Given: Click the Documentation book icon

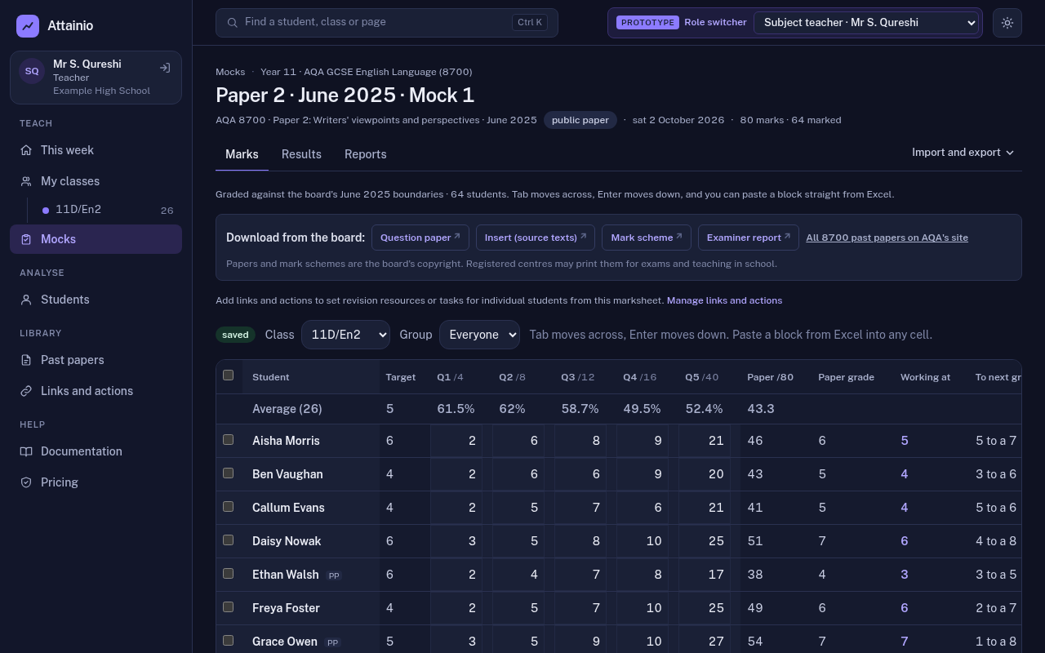Looking at the screenshot, I should [x=26, y=451].
